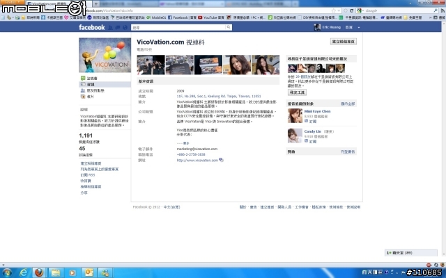Reload the page with the refresh icon

(351, 10)
